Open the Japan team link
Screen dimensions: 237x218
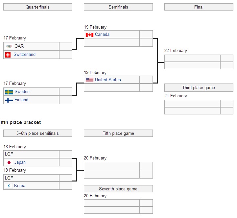20,162
